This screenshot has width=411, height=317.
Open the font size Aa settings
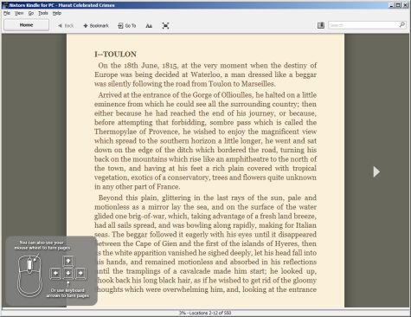pyautogui.click(x=149, y=26)
